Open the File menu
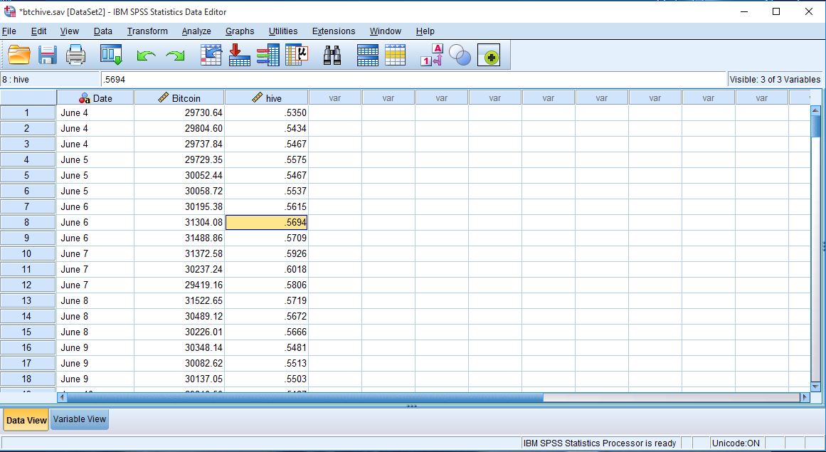 coord(9,31)
